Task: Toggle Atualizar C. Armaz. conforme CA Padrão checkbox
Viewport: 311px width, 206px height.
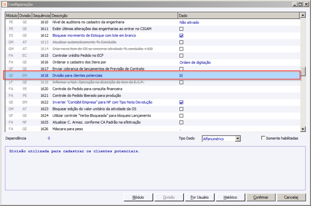Action: [x=181, y=122]
